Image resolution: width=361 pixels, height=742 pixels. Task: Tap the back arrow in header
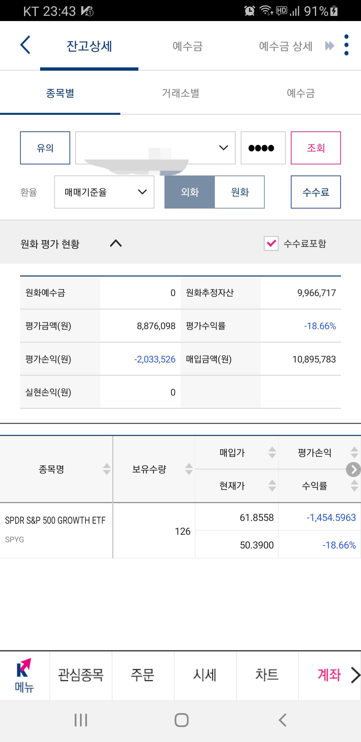tap(25, 45)
